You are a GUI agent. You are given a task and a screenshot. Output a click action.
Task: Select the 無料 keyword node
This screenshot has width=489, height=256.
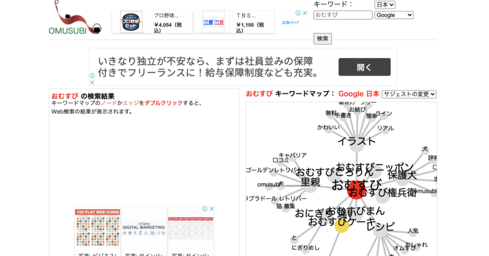[331, 113]
